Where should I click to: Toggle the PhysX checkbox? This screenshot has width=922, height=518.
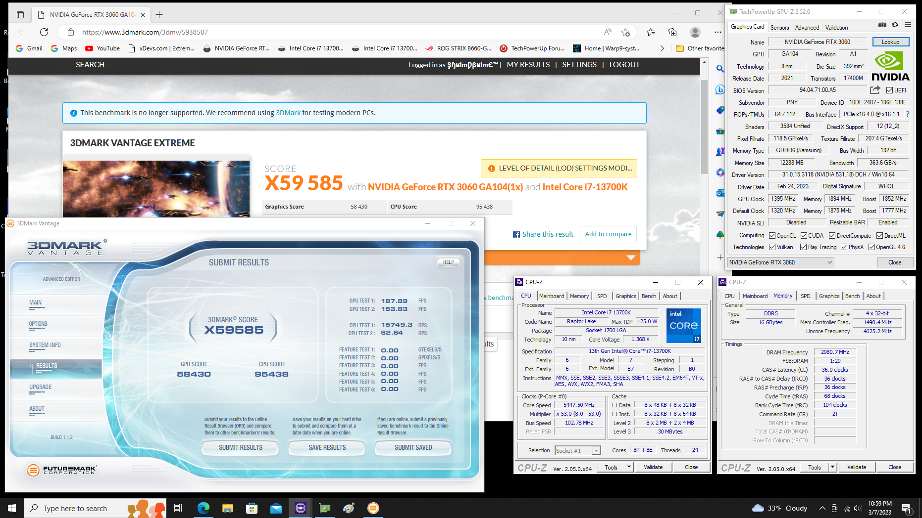pos(844,247)
